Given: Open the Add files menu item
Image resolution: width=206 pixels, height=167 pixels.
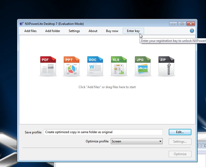Looking at the screenshot, I should coord(30,31).
